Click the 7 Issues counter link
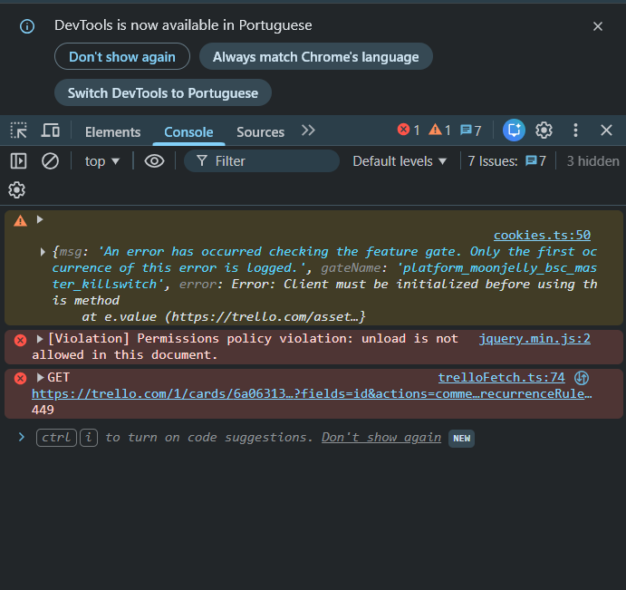 [x=506, y=161]
